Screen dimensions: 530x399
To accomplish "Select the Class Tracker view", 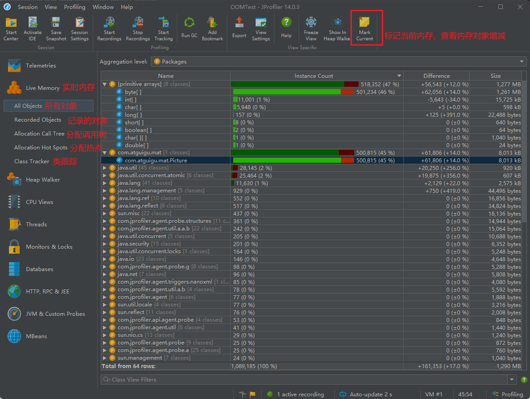I will click(32, 161).
